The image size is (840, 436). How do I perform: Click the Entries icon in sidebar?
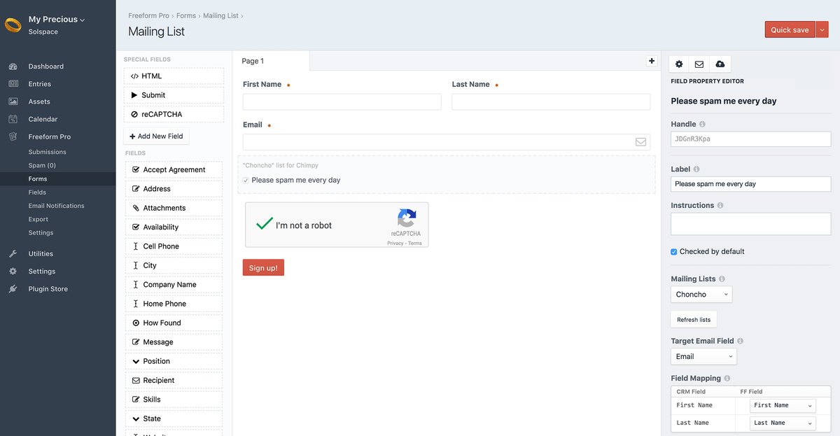[x=13, y=84]
